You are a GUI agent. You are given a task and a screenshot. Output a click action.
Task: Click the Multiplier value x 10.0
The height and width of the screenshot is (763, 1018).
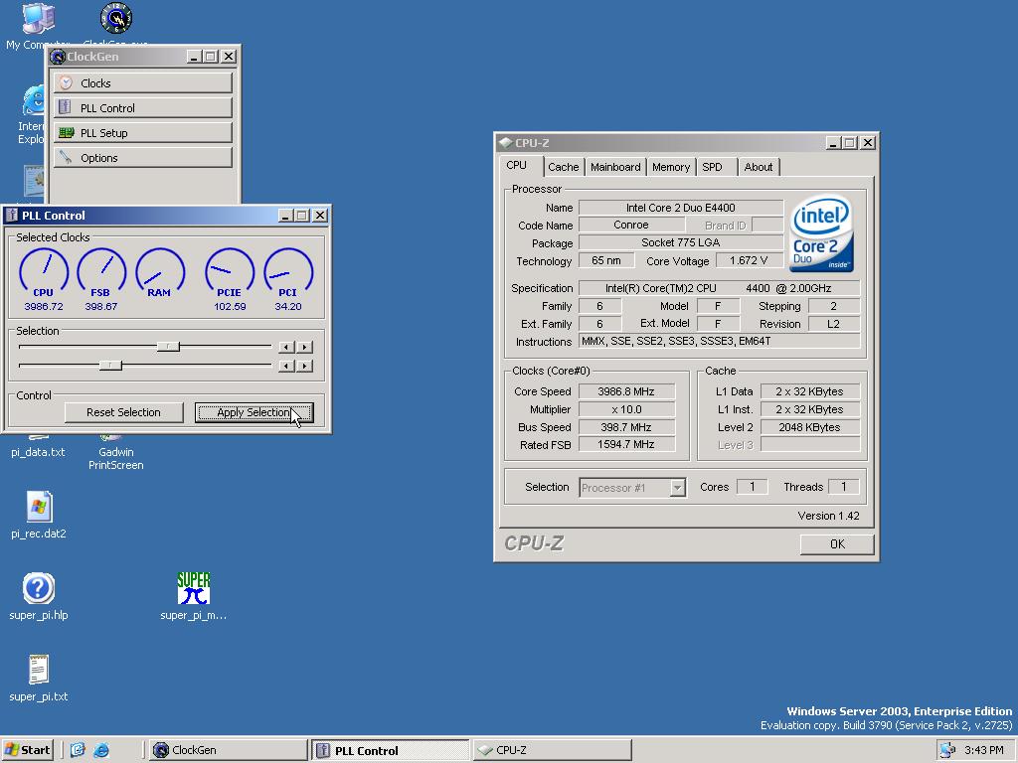point(626,409)
